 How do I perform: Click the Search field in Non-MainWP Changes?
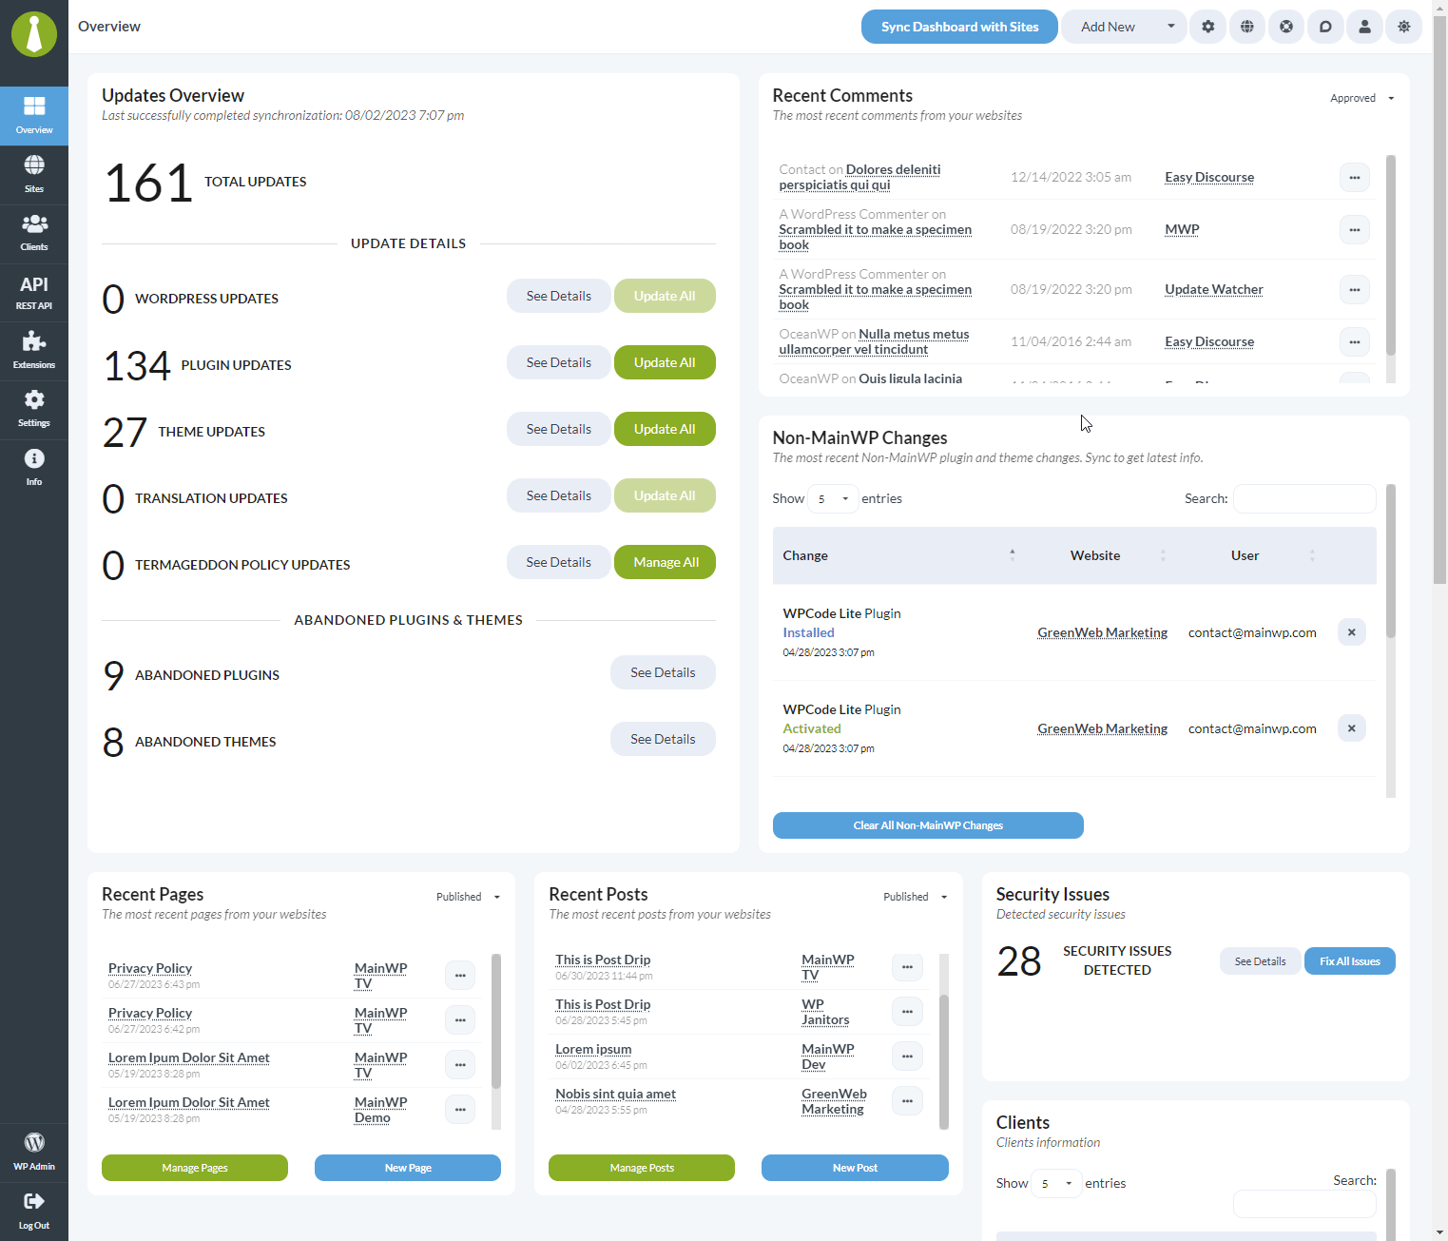[x=1303, y=498]
